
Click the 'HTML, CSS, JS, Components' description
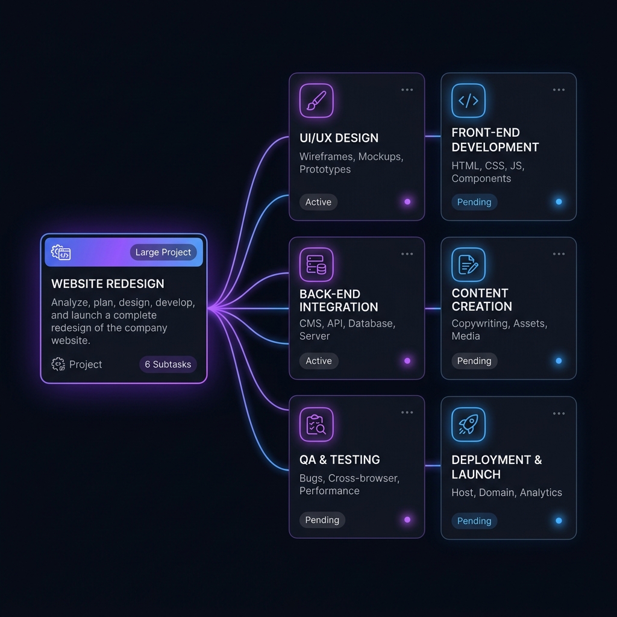(488, 172)
